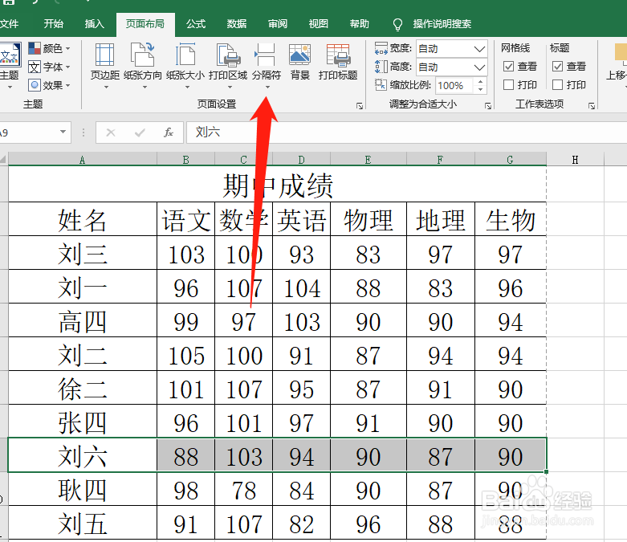Decrease 缩放比例 with the down spinner

click(x=480, y=89)
